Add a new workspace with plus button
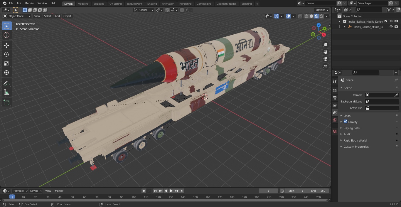401x207 pixels. tap(257, 4)
